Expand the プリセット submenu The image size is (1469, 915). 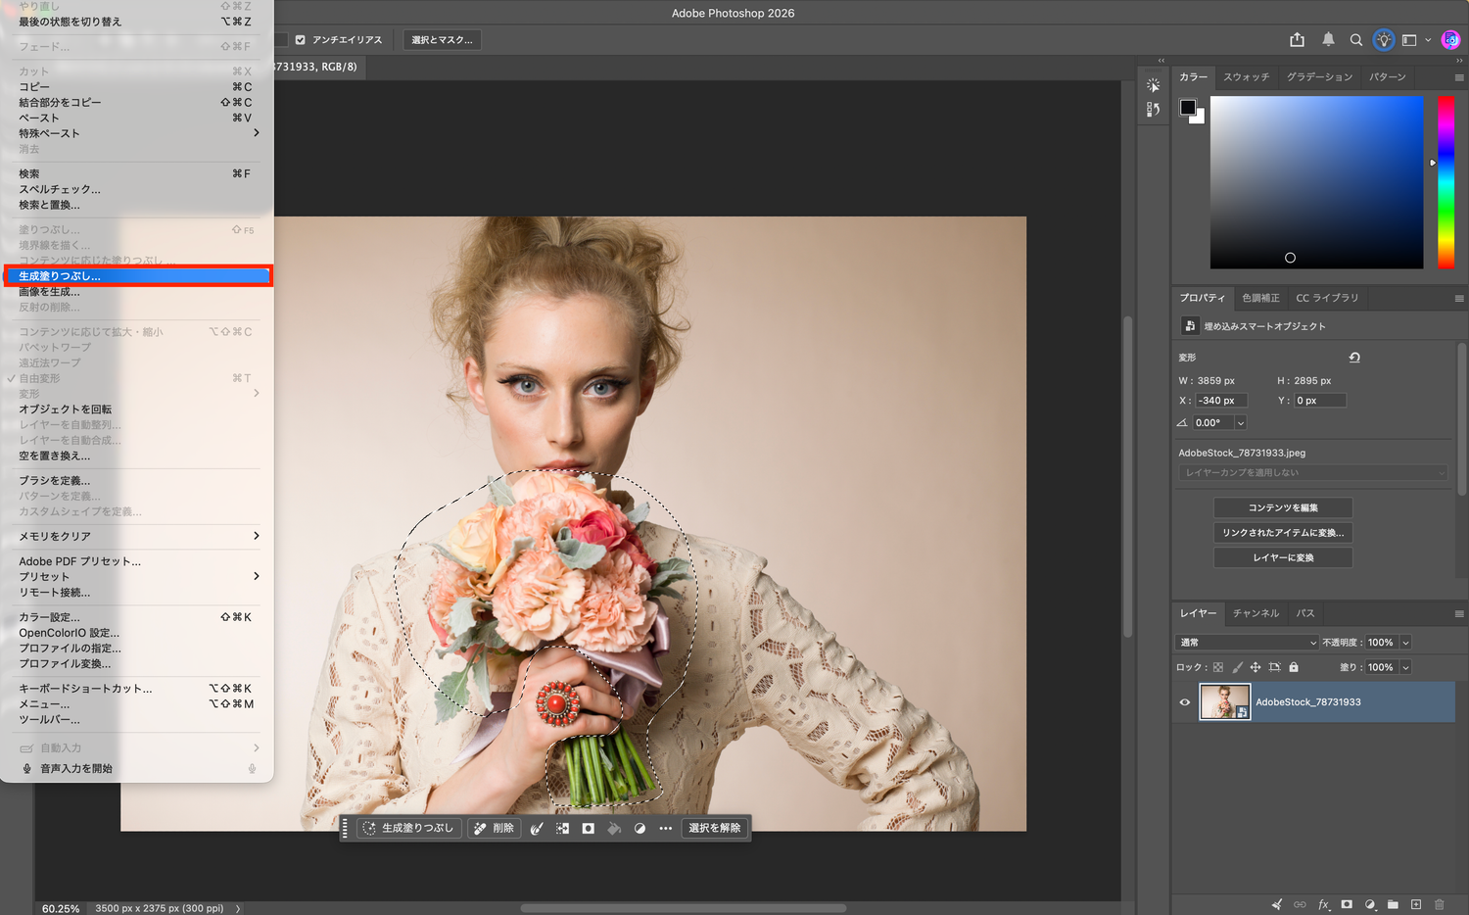tap(136, 577)
